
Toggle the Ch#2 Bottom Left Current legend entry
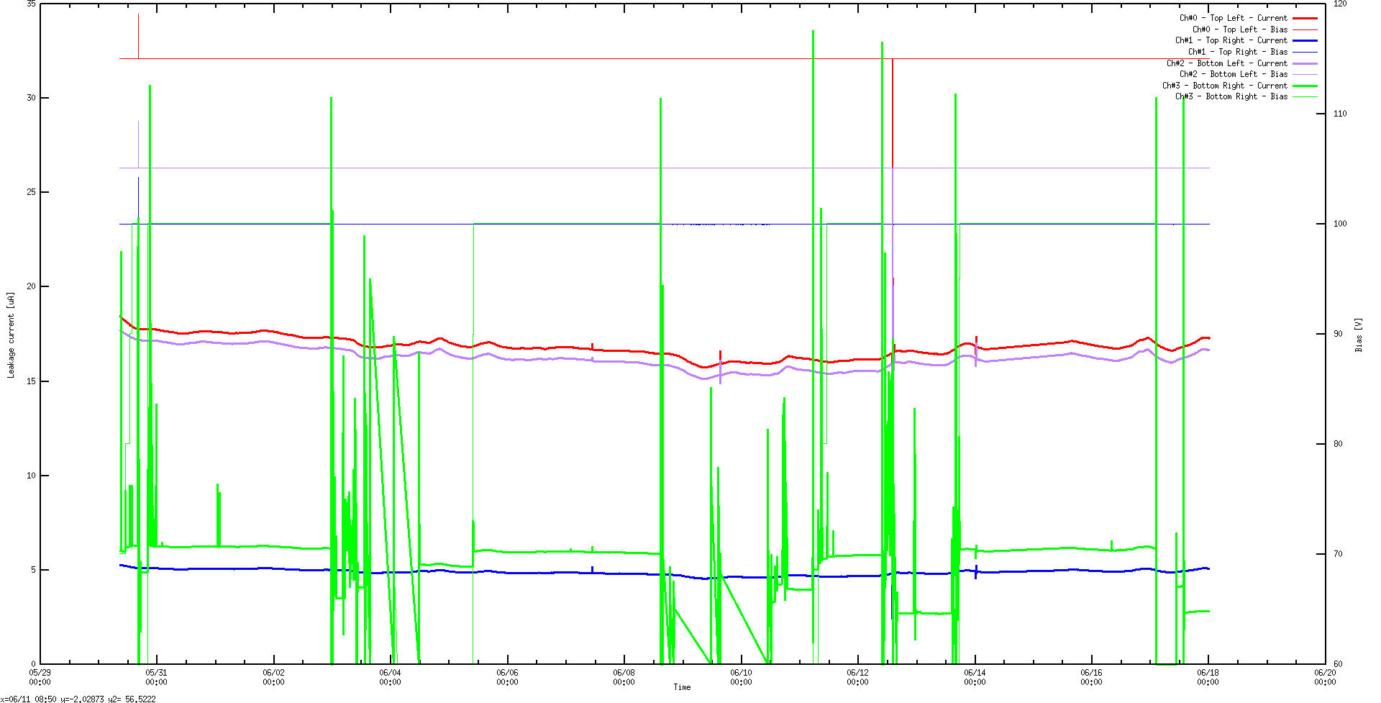1227,63
